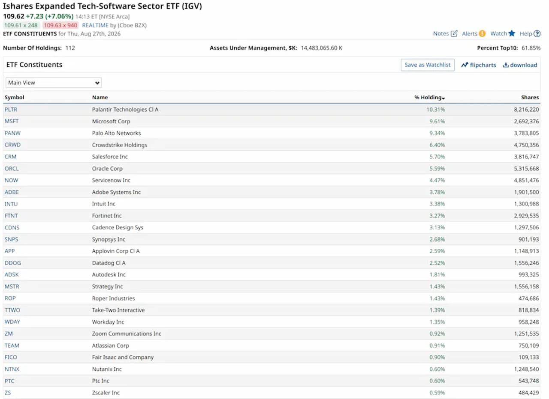This screenshot has width=549, height=399.
Task: Click the orange alert icon next to Alerts
Action: click(482, 33)
